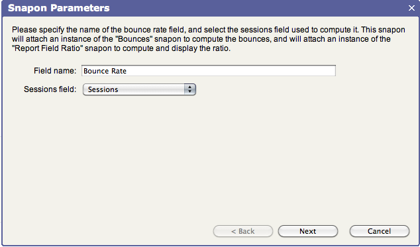Select the Sessions value in combo box

[103, 89]
